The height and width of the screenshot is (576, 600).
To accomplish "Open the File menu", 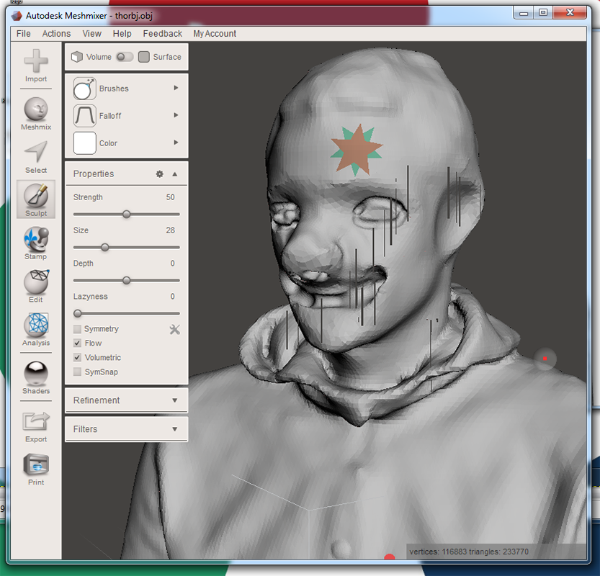I will [23, 34].
